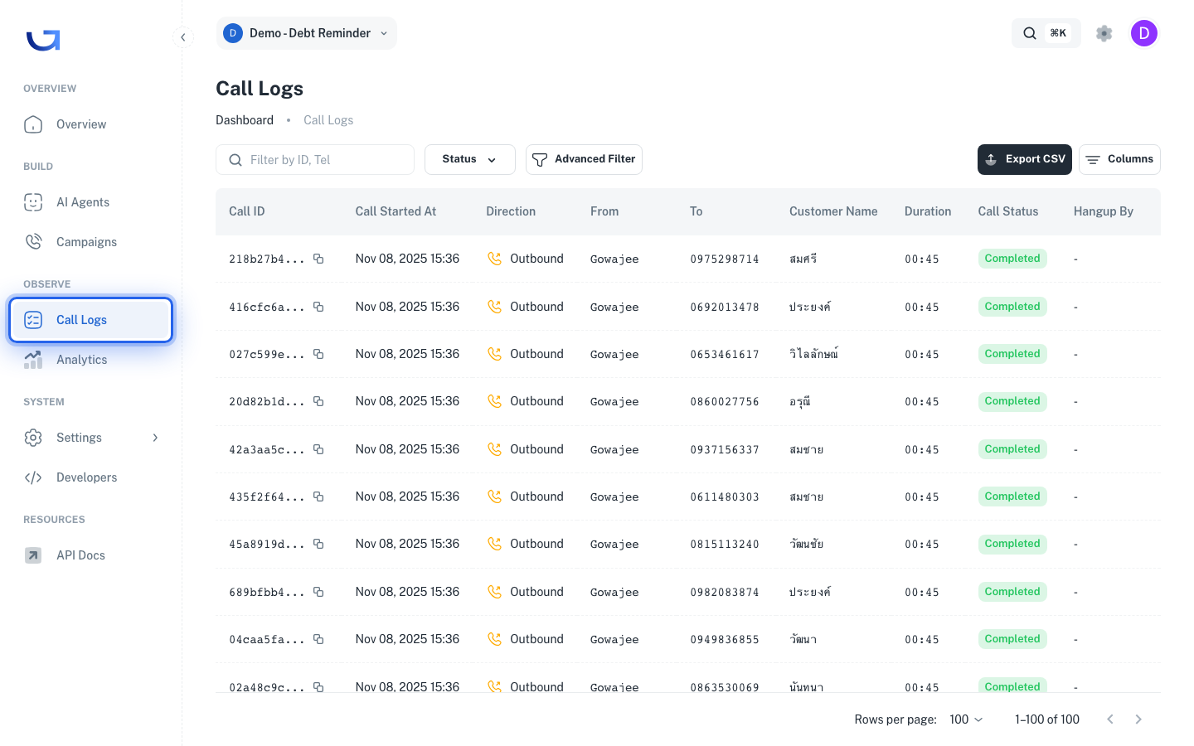Open user avatar D profile menu
Screen dimensions: 1194x746
pyautogui.click(x=1144, y=33)
